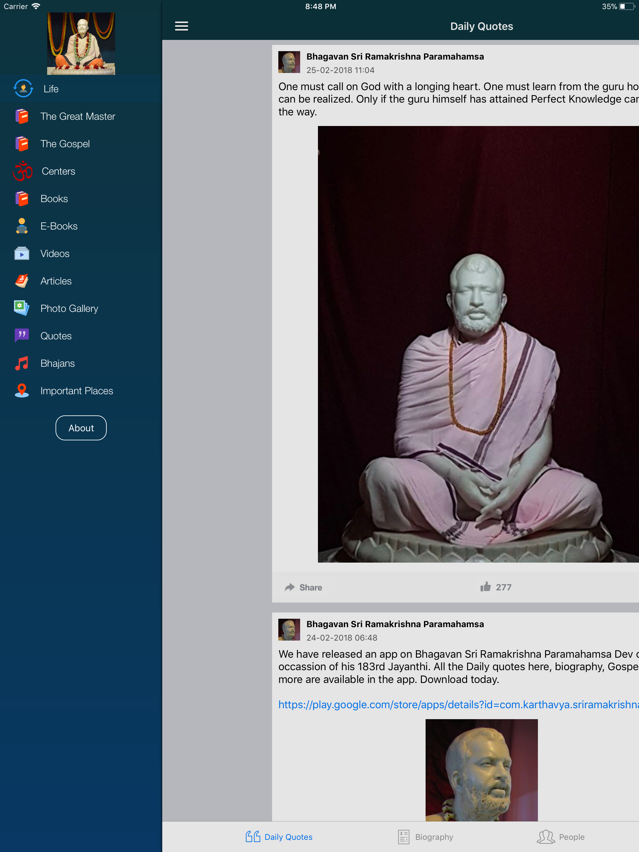Screen dimensions: 639x852
Task: Select the Daily Quotes tab
Action: (279, 837)
